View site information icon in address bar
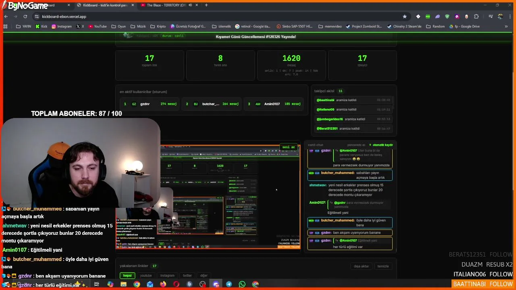The image size is (516, 290). click(37, 17)
